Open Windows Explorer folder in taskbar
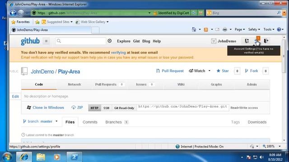This screenshot has height=162, width=289. pos(41,157)
